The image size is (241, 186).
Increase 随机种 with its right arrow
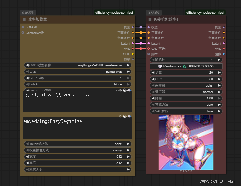point(219,60)
